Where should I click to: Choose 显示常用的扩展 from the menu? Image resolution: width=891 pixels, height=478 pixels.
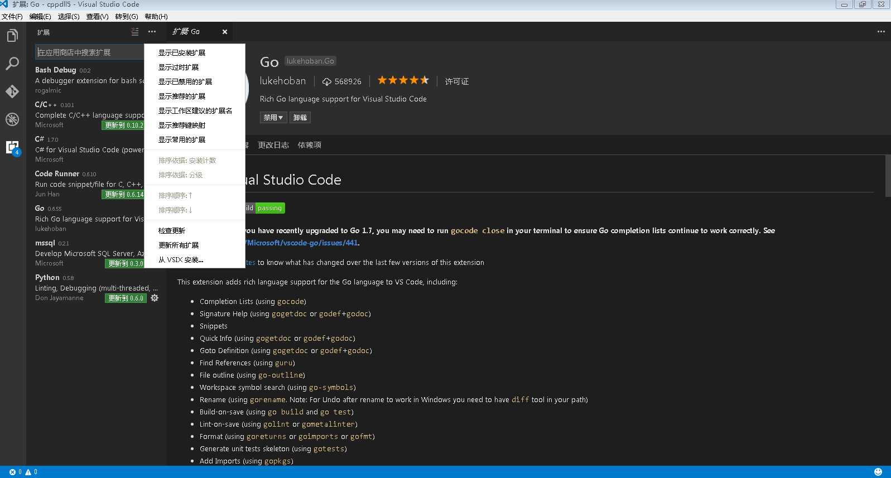[x=195, y=140]
